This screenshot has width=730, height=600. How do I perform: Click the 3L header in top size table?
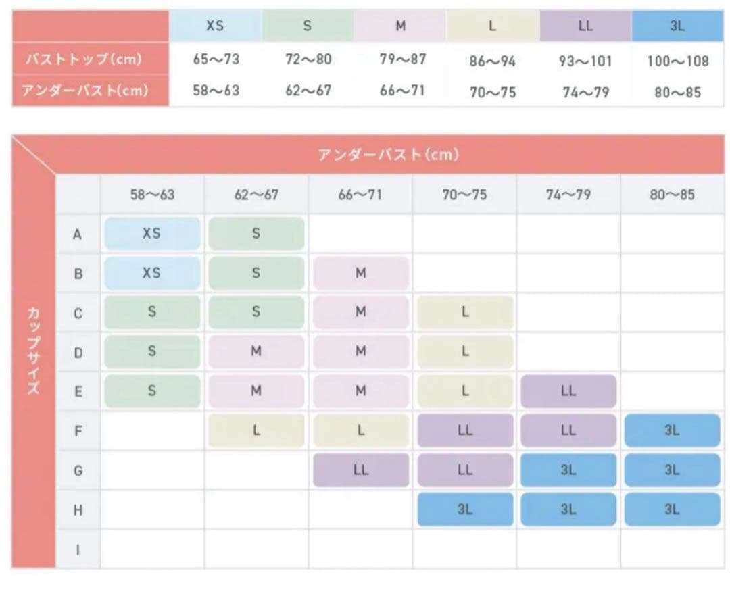[677, 26]
